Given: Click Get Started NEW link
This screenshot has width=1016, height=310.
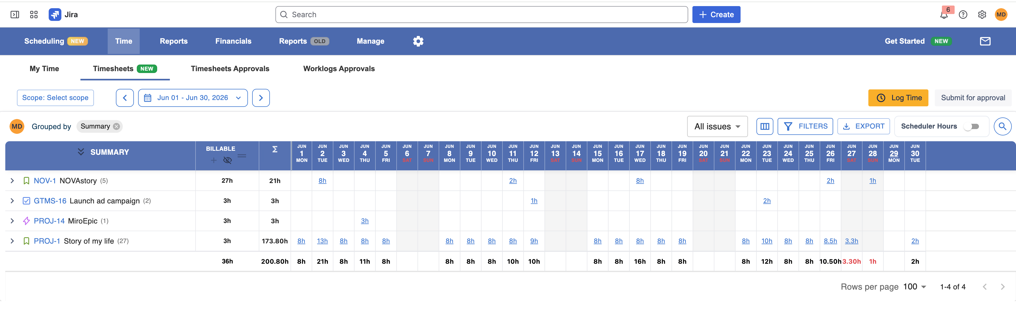Looking at the screenshot, I should pyautogui.click(x=918, y=41).
